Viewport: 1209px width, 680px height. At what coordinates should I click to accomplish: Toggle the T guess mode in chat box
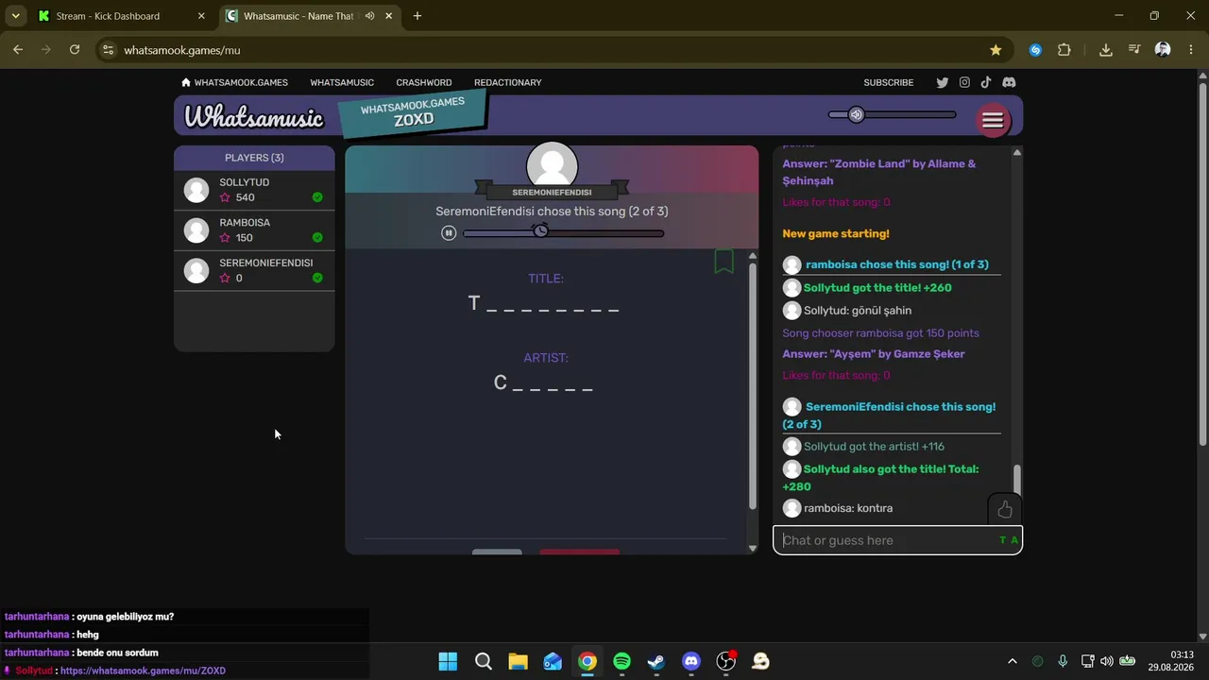(x=1003, y=540)
